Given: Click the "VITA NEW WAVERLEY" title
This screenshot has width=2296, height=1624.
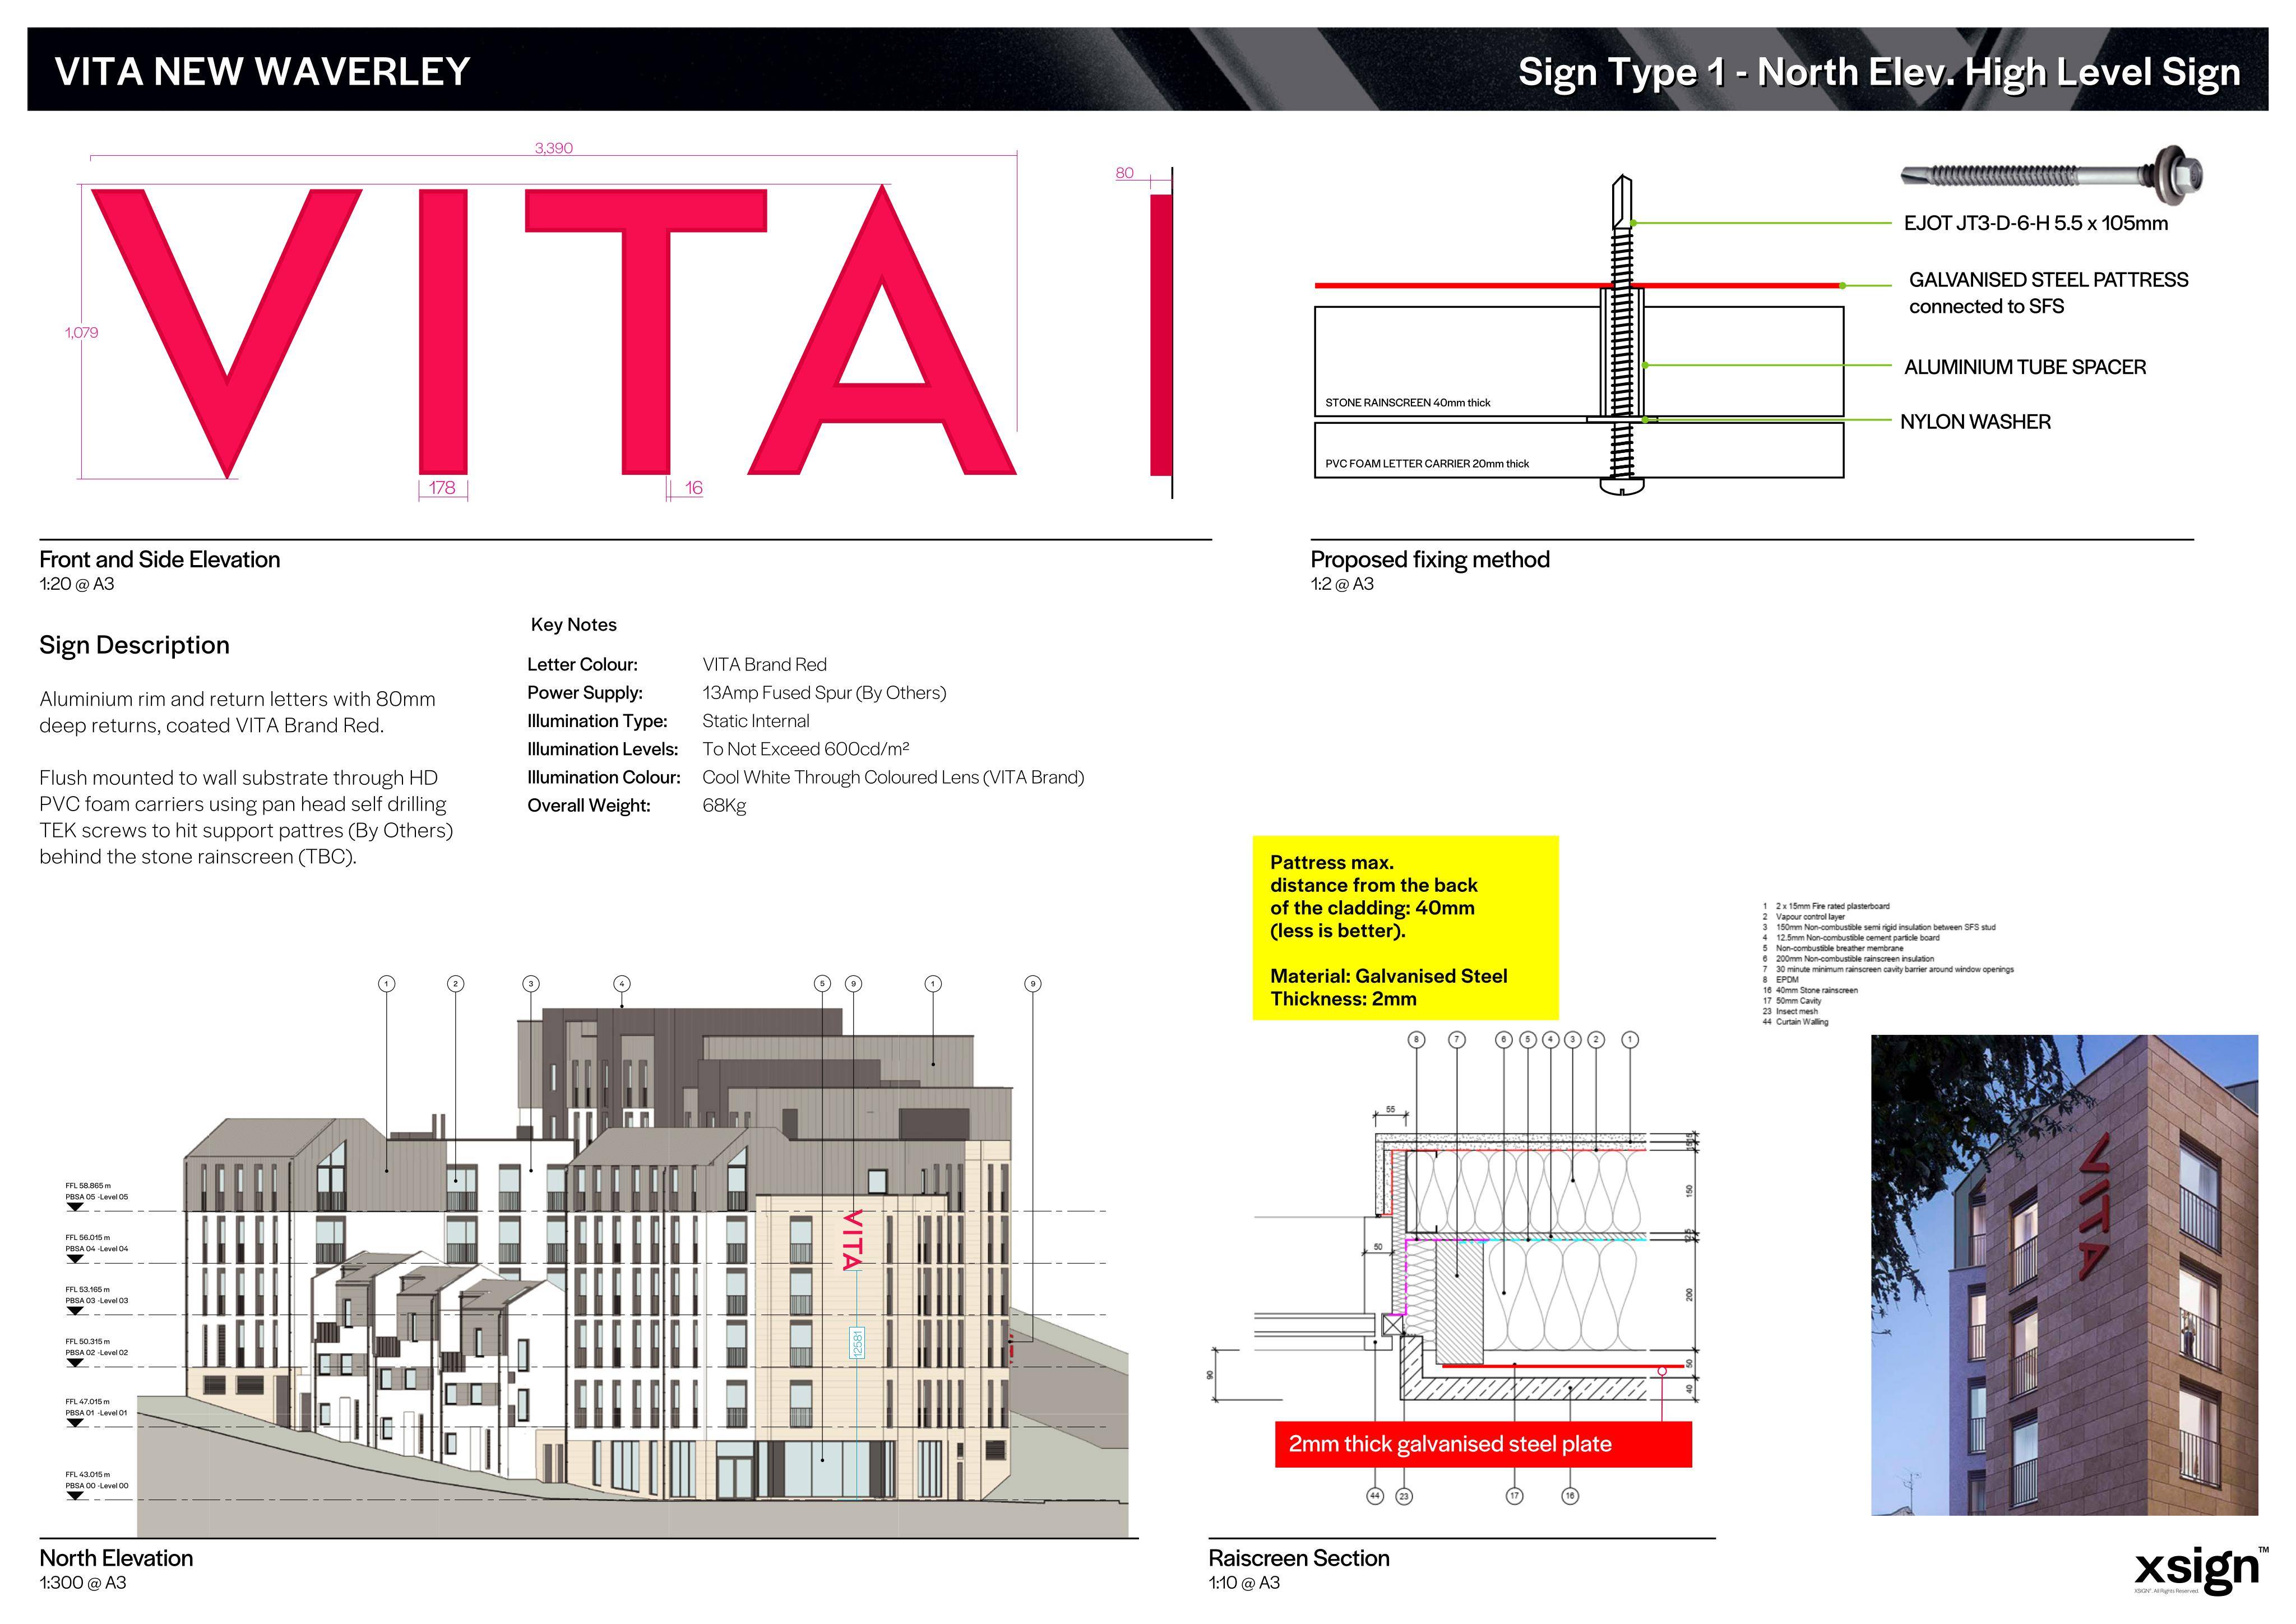Looking at the screenshot, I should coord(262,72).
